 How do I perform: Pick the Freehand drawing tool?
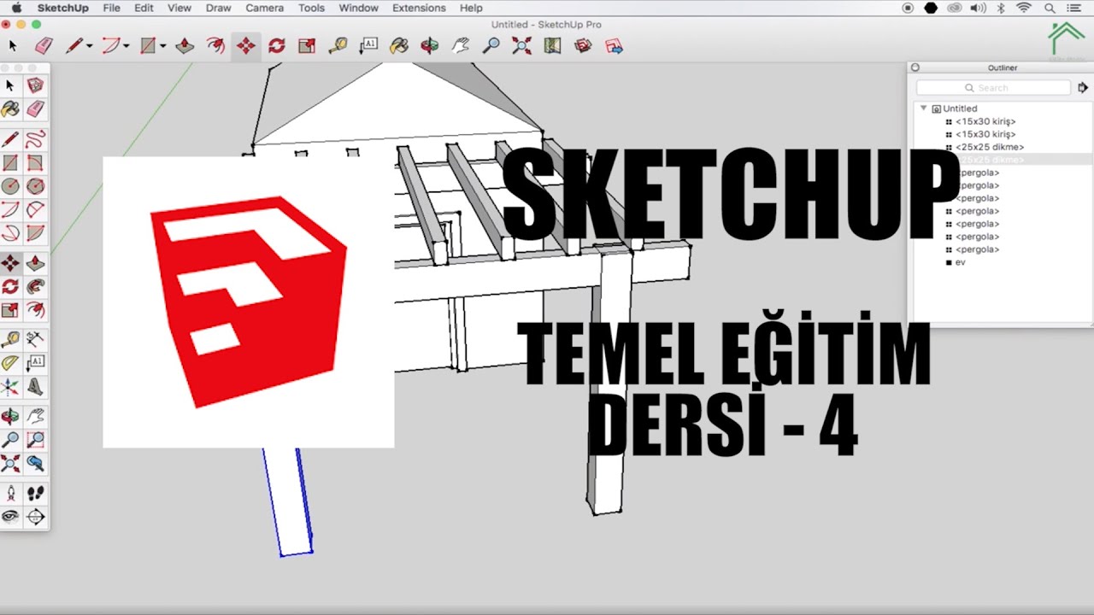click(x=35, y=139)
